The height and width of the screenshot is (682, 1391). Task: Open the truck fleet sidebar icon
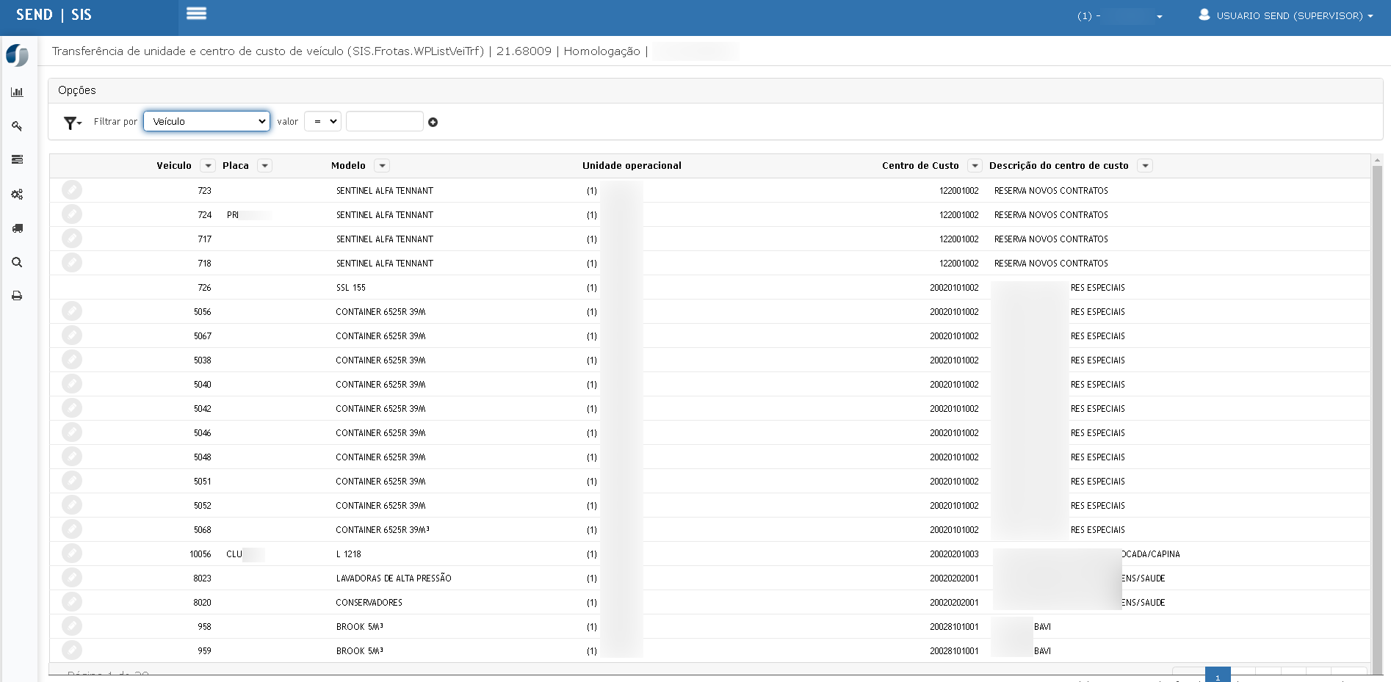[17, 228]
